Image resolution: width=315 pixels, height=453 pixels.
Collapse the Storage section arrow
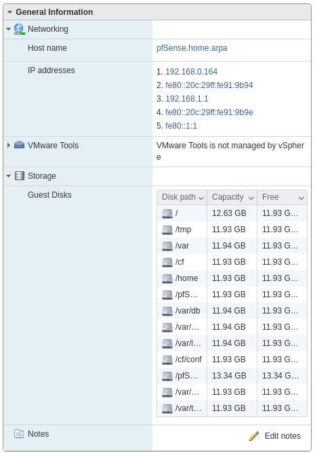tap(8, 175)
